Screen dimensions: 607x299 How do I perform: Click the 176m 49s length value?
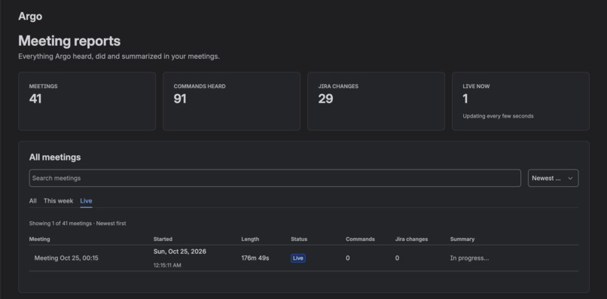coord(255,258)
